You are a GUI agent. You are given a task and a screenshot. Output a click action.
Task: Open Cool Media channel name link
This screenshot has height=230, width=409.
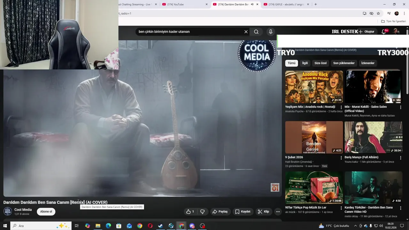[x=23, y=210]
